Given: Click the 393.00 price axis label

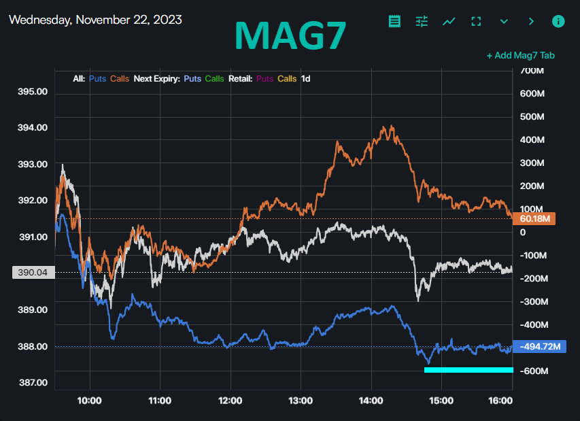Looking at the screenshot, I should click(33, 165).
